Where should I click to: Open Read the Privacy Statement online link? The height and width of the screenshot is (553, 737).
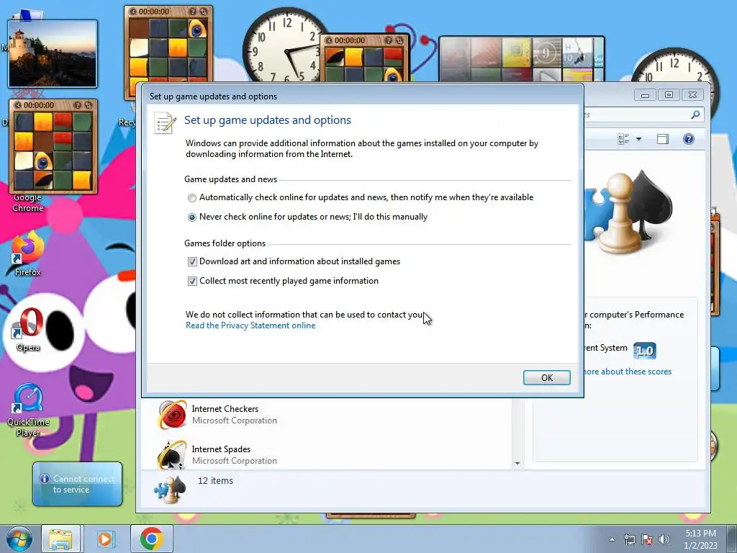(250, 325)
